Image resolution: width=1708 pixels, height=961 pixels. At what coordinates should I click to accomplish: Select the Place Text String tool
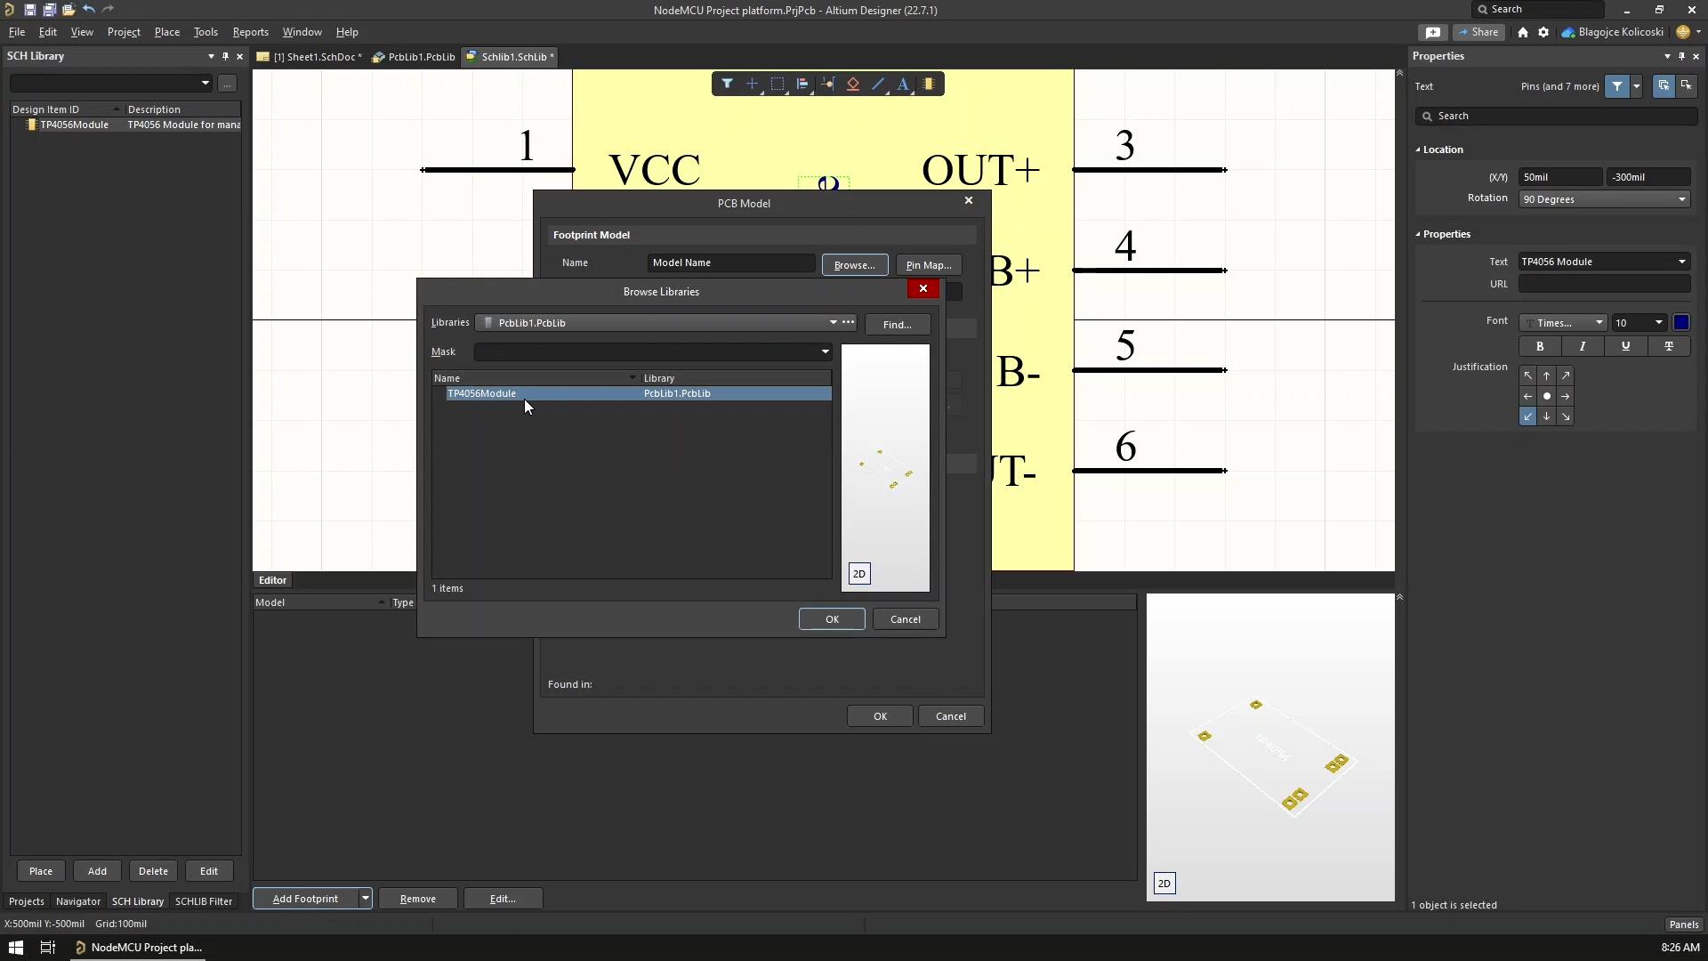(x=903, y=84)
